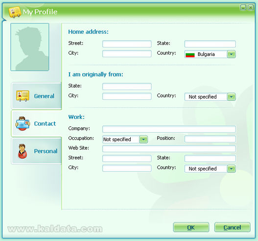Click the Work City input field

click(x=127, y=168)
